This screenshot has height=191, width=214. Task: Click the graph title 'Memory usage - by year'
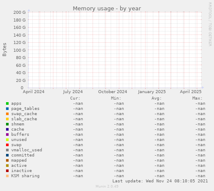click(107, 9)
